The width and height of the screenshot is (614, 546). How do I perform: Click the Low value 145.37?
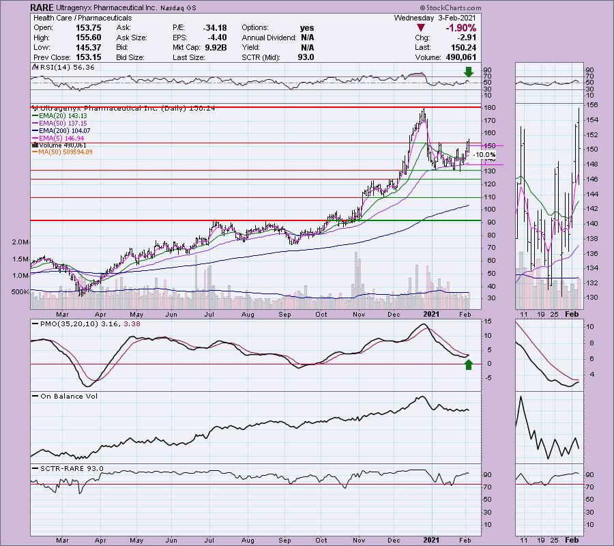[x=88, y=47]
